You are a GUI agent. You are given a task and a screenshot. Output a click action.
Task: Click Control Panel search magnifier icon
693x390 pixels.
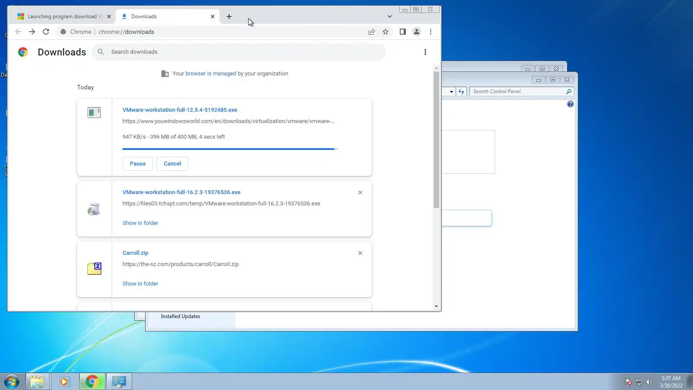click(x=569, y=91)
